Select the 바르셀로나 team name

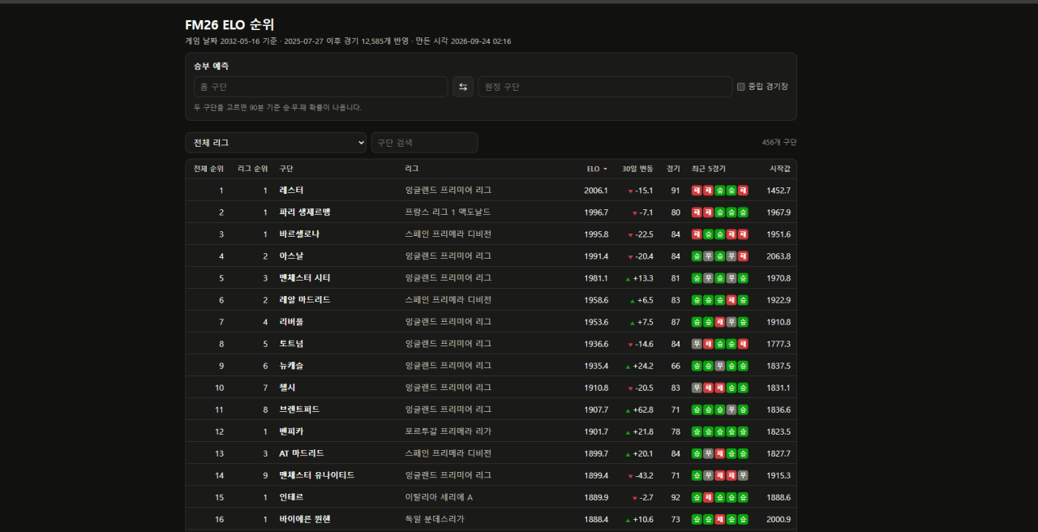(300, 234)
